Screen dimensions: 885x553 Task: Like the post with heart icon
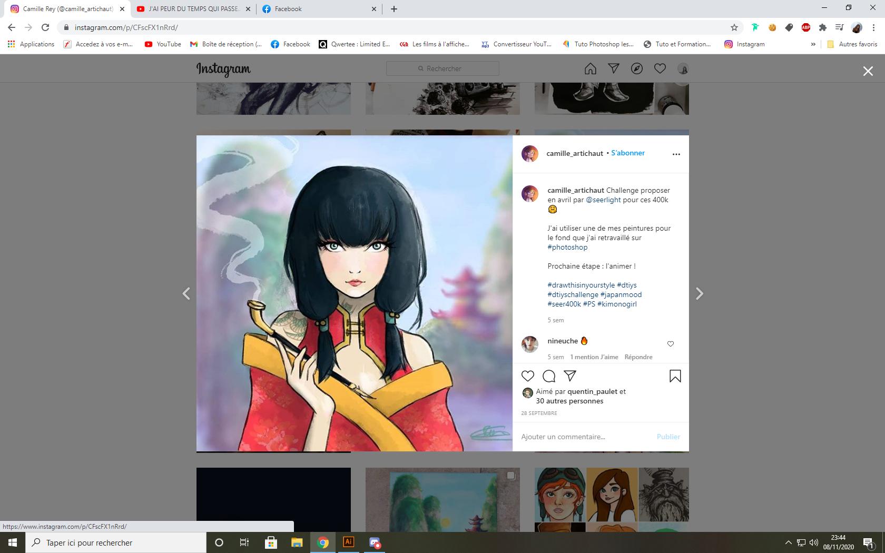[527, 376]
